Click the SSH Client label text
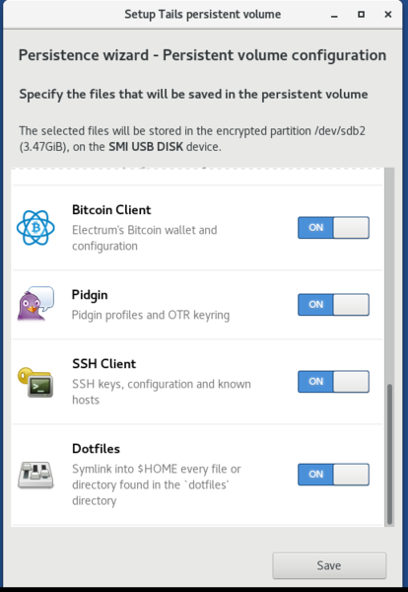The height and width of the screenshot is (592, 408). coord(104,363)
